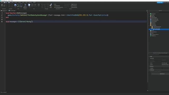Click Format Selection in the ribbon

(x=25, y=6)
